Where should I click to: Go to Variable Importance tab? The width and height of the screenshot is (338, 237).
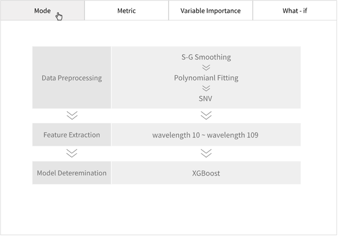[210, 10]
